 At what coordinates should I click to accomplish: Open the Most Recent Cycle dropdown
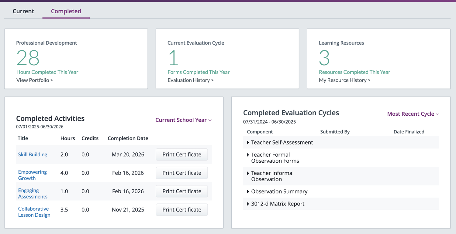click(413, 114)
